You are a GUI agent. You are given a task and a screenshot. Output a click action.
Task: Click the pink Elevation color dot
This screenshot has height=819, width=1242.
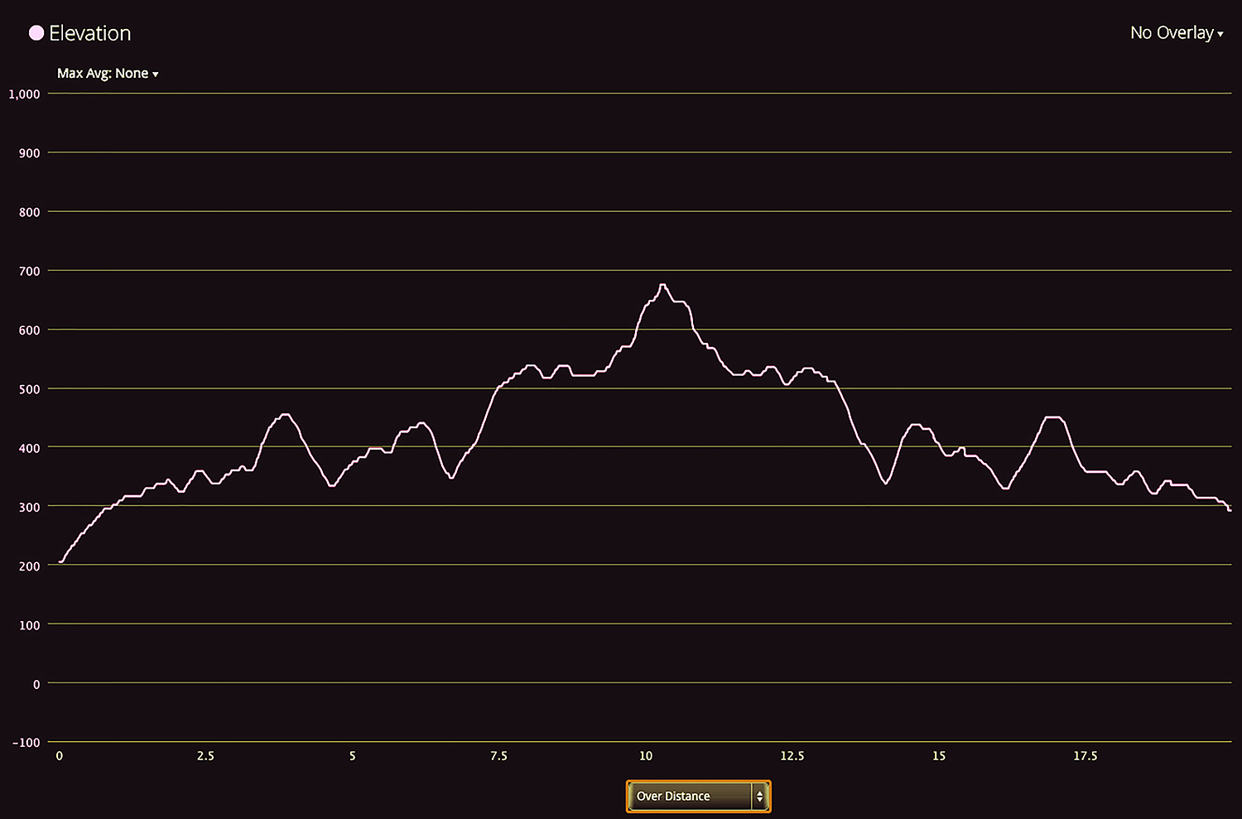(36, 33)
